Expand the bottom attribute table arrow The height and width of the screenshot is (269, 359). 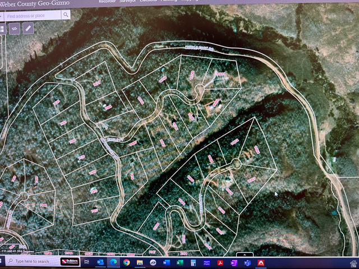click(245, 254)
